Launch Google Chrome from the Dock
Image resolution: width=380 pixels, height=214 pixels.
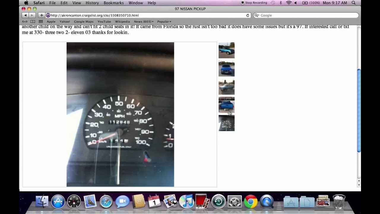tap(251, 202)
